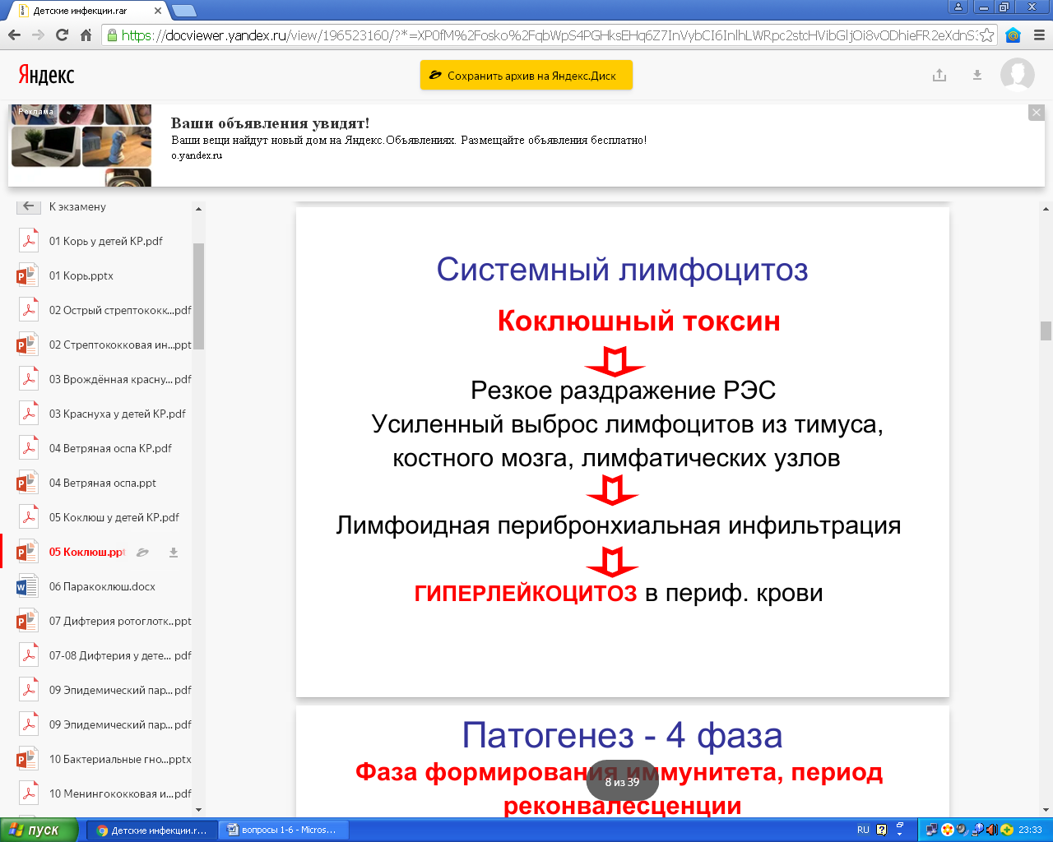Close the advertisement banner
Screen dimensions: 1053x842
point(1037,113)
